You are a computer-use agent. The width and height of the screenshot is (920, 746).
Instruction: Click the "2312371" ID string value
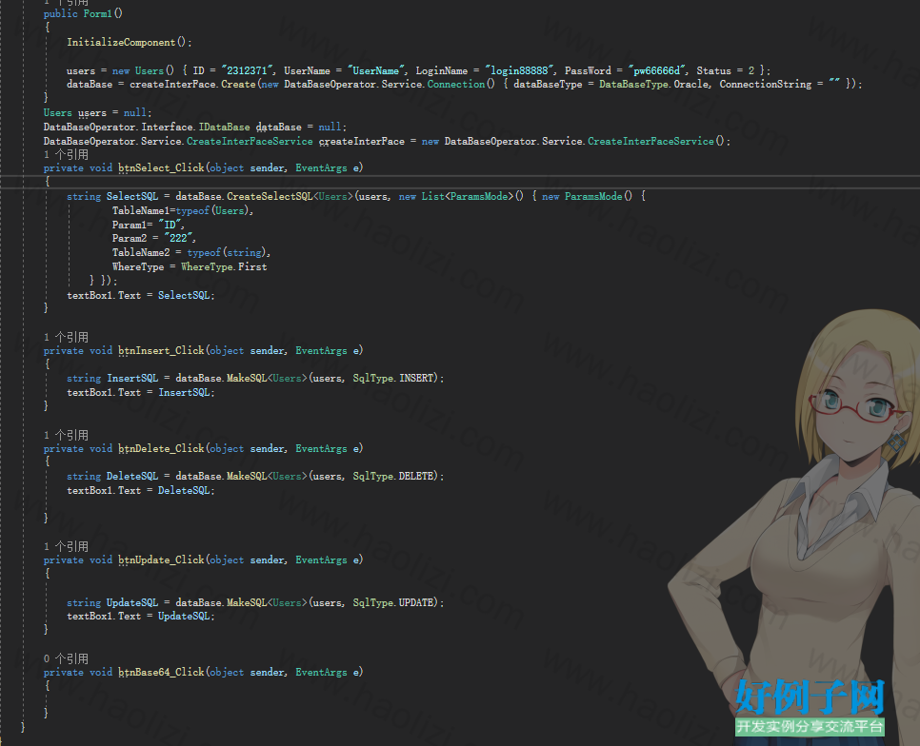click(248, 70)
